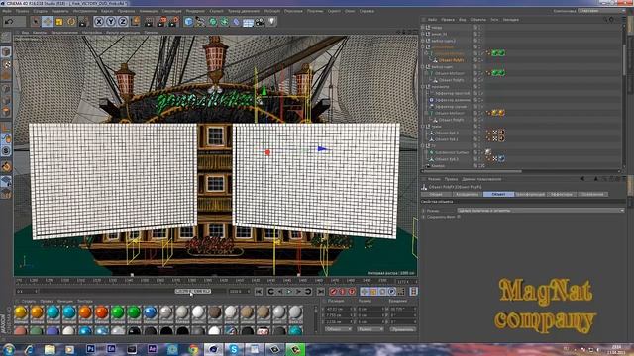Select the active Объект attribute tab
Viewport: 634px width, 356px height.
tap(498, 194)
